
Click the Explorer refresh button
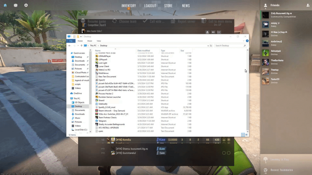click(211, 46)
